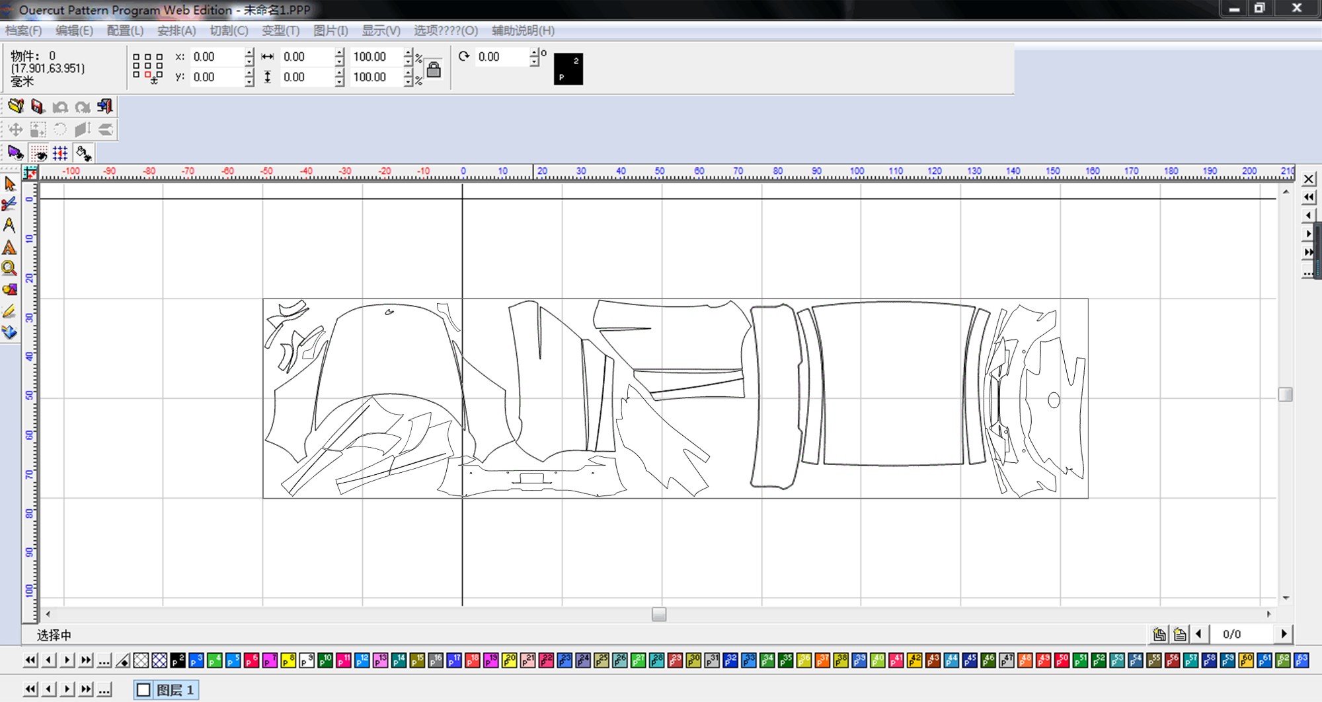Screen dimensions: 1322x702
Task: Select the magnifying glass zoom tool
Action: point(9,268)
